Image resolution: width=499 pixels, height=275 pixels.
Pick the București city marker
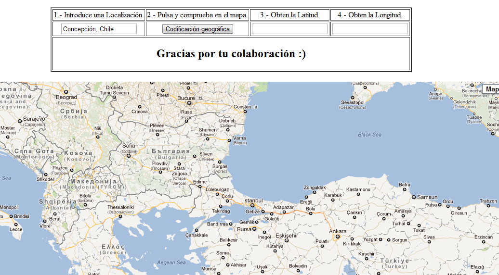point(189,103)
